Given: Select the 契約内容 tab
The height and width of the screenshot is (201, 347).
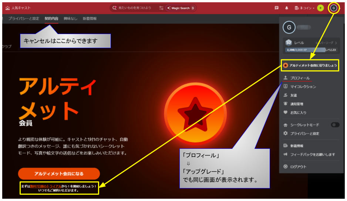Looking at the screenshot, I should point(51,19).
